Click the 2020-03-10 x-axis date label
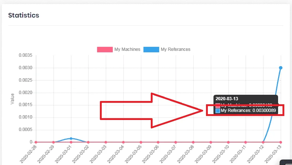The height and width of the screenshot is (165, 292). click(x=220, y=154)
